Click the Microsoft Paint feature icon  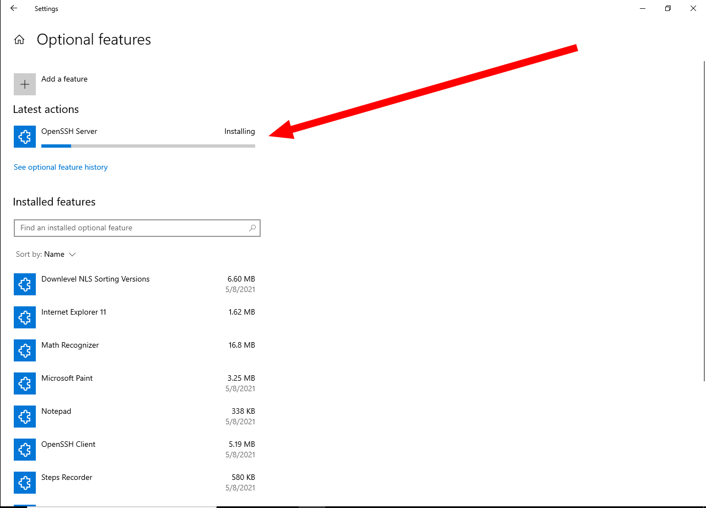(25, 383)
